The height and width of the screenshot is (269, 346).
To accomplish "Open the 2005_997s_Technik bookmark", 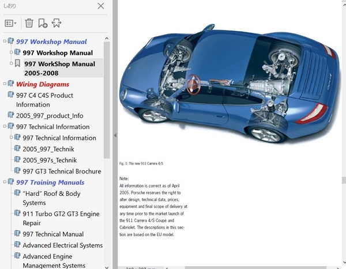I will [50, 160].
